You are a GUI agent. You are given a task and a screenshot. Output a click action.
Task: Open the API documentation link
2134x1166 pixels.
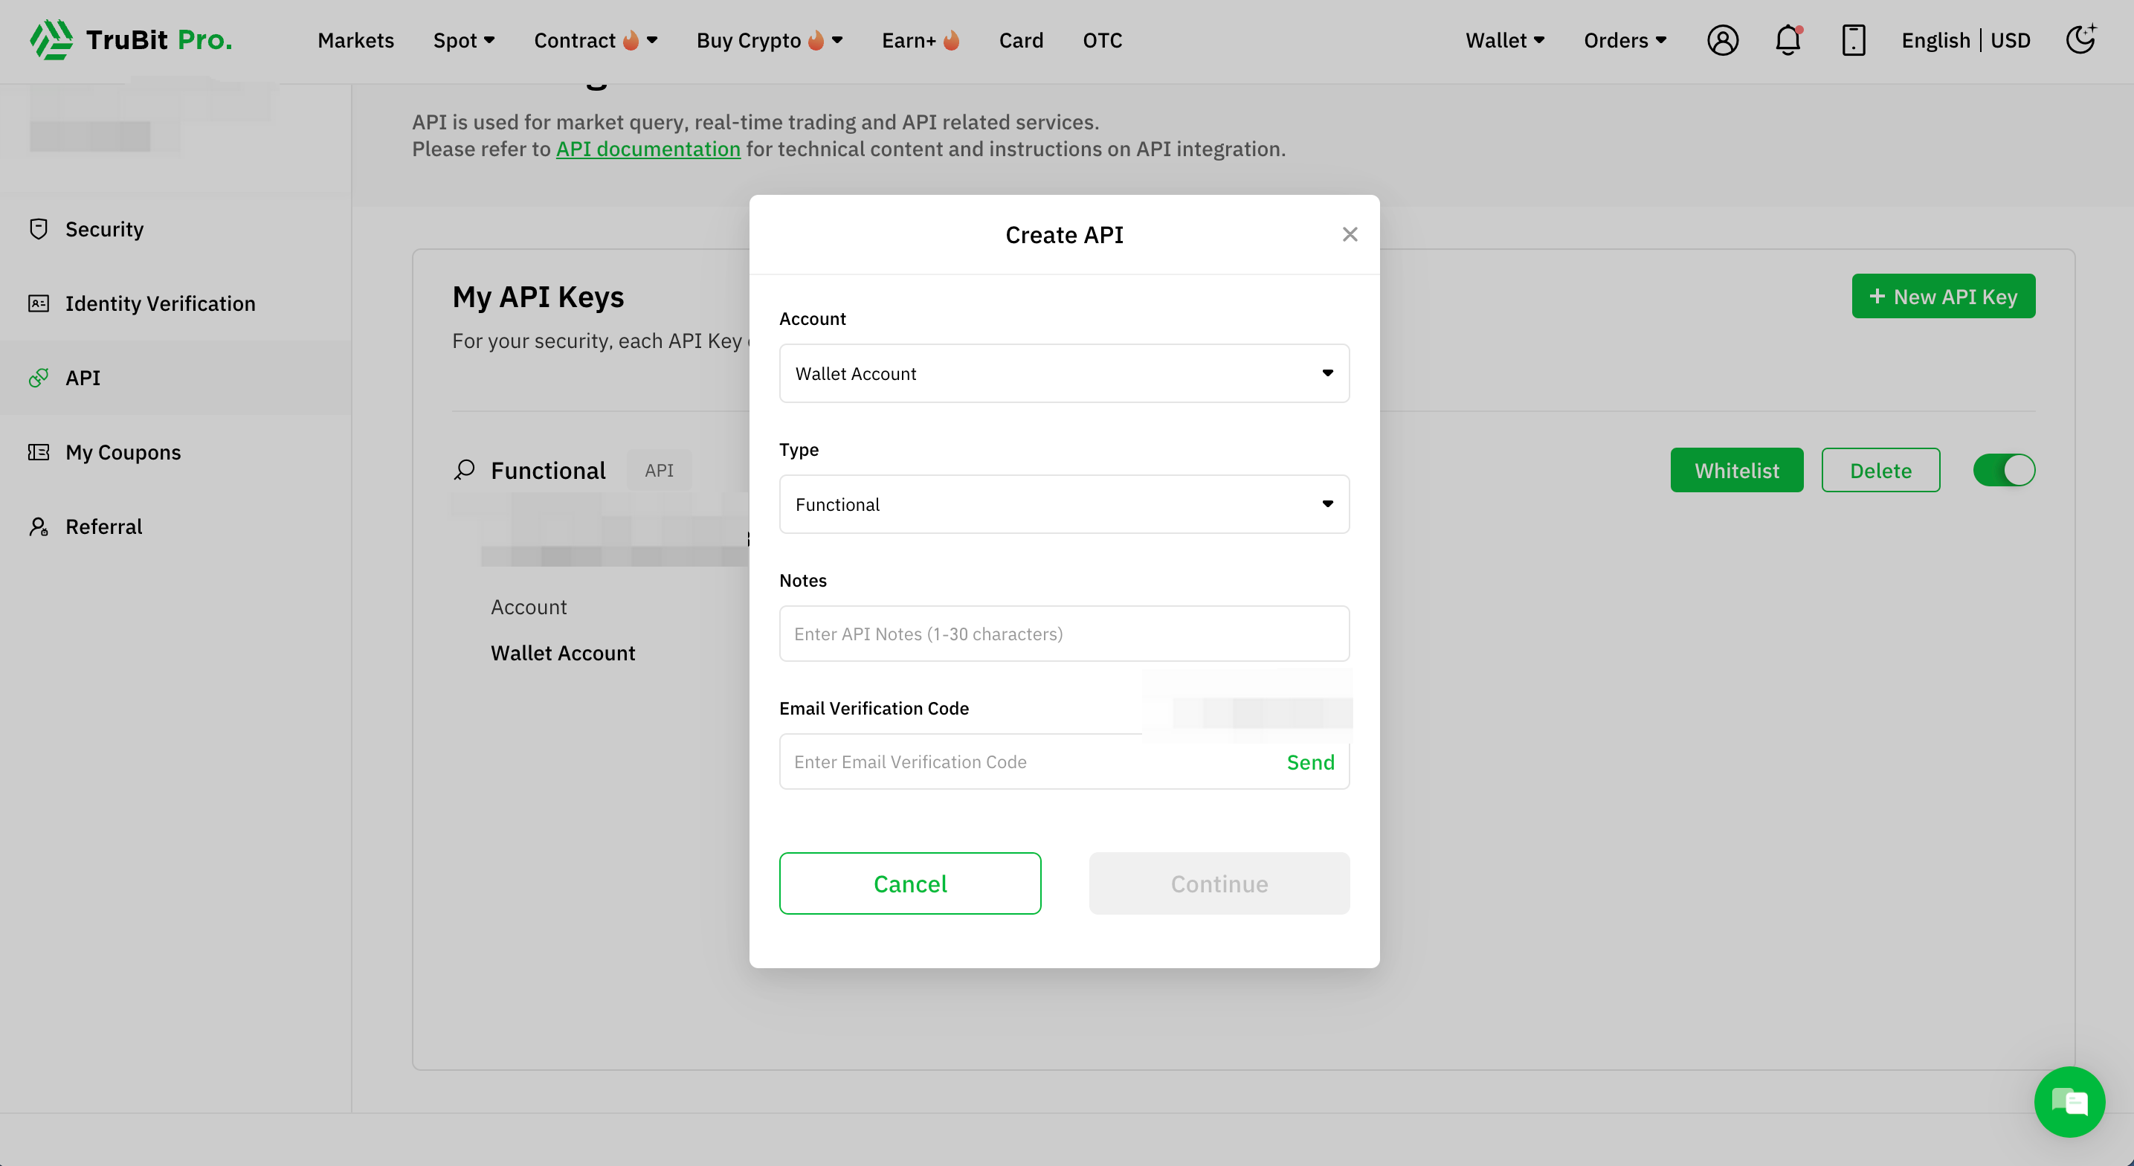click(x=648, y=149)
